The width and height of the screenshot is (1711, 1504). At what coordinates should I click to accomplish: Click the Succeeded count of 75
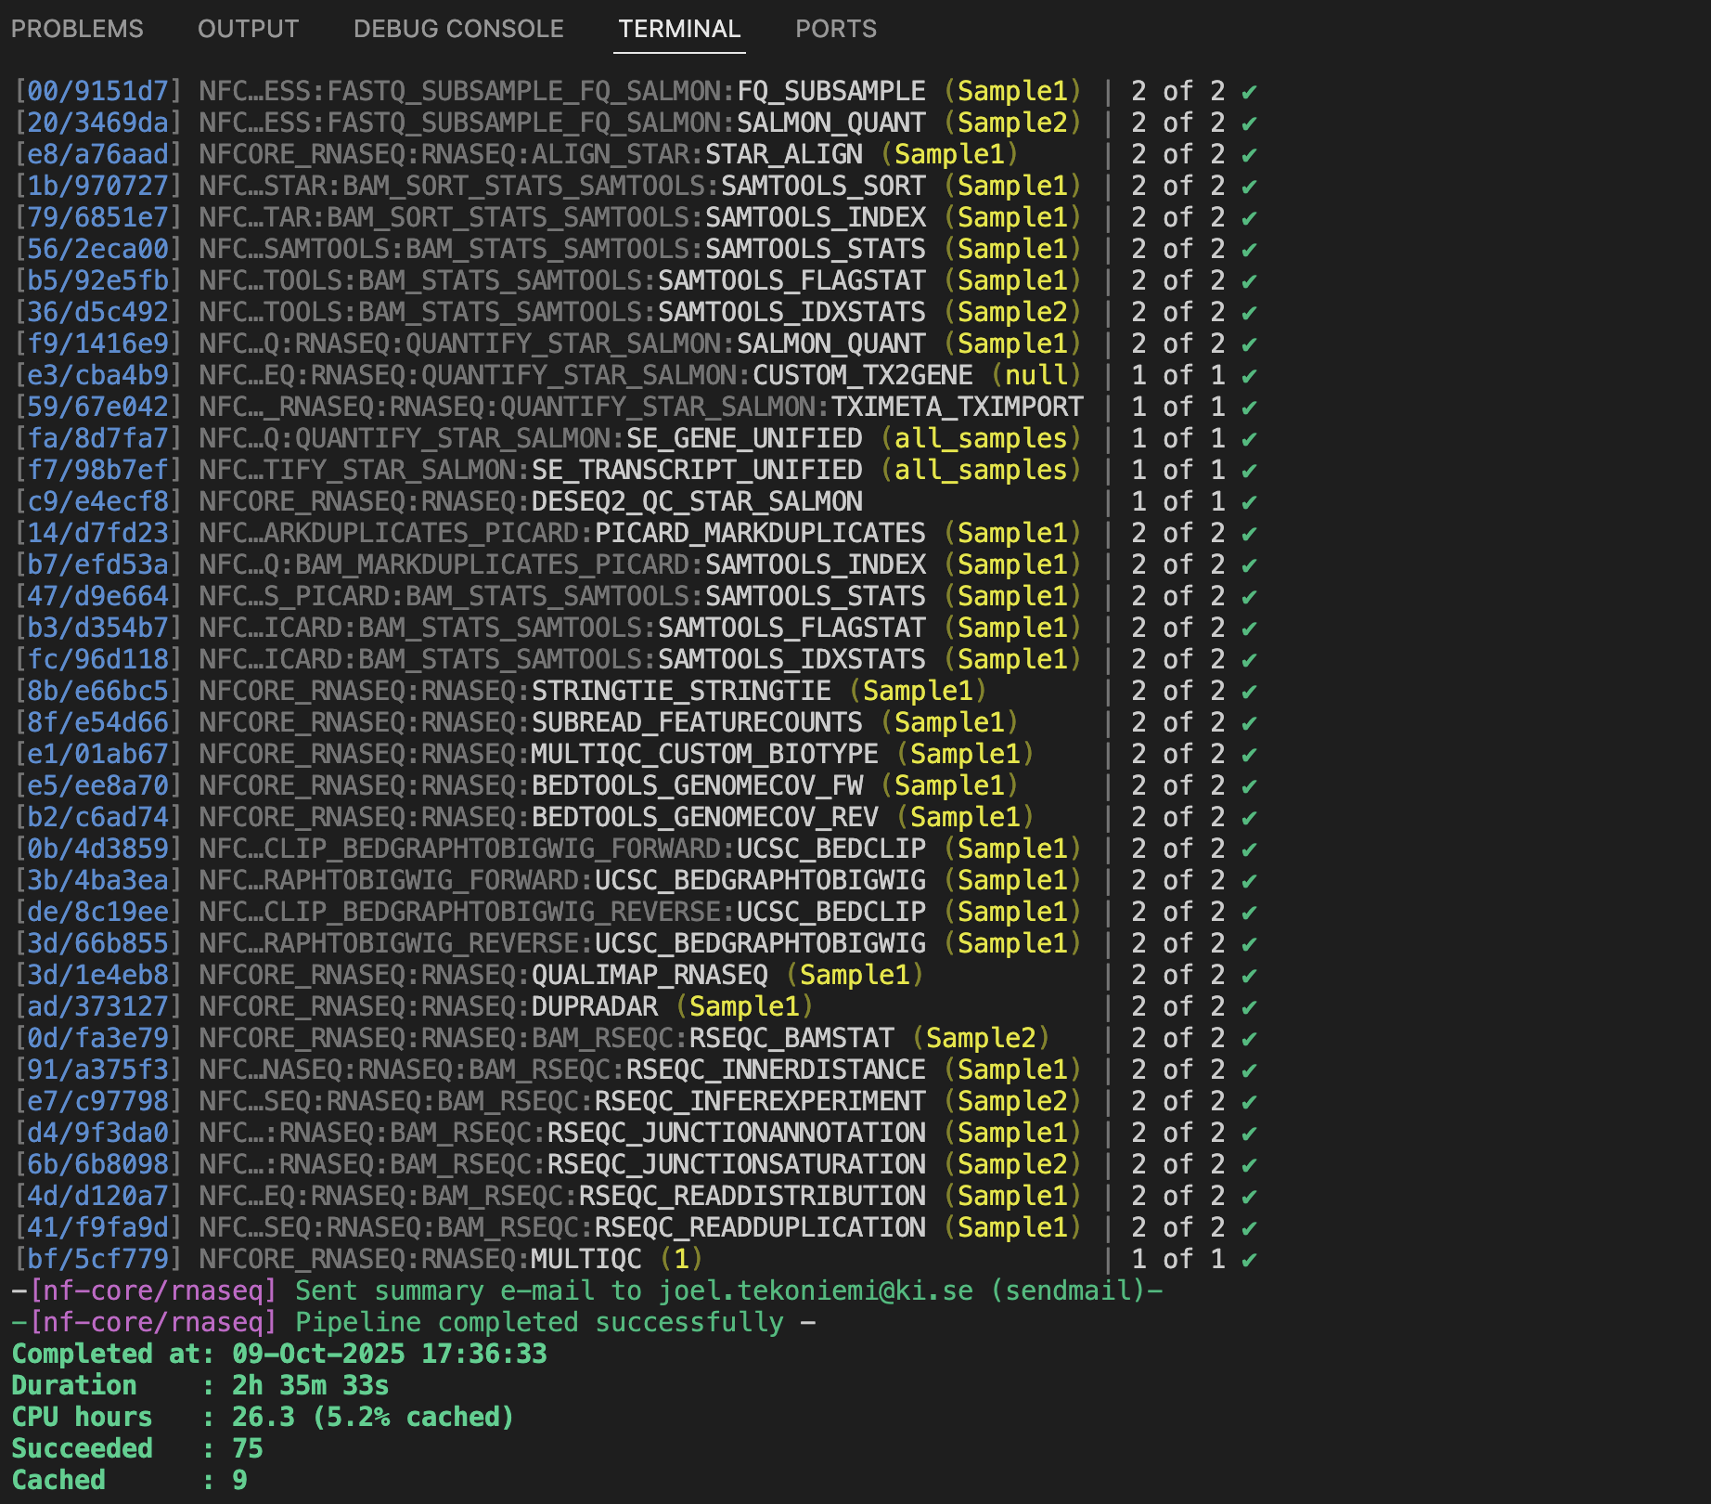(248, 1448)
